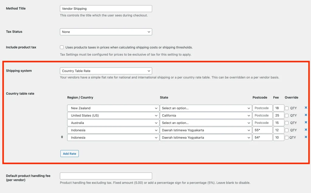The width and height of the screenshot is (311, 193).
Task: Open the Australia state Select an option dropdown
Action: [205, 123]
